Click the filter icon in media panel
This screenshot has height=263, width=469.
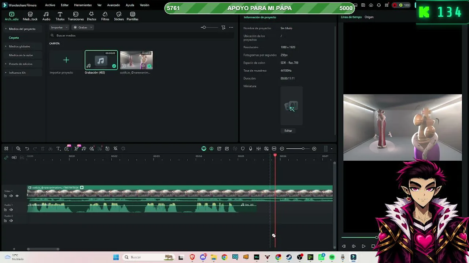tap(223, 27)
